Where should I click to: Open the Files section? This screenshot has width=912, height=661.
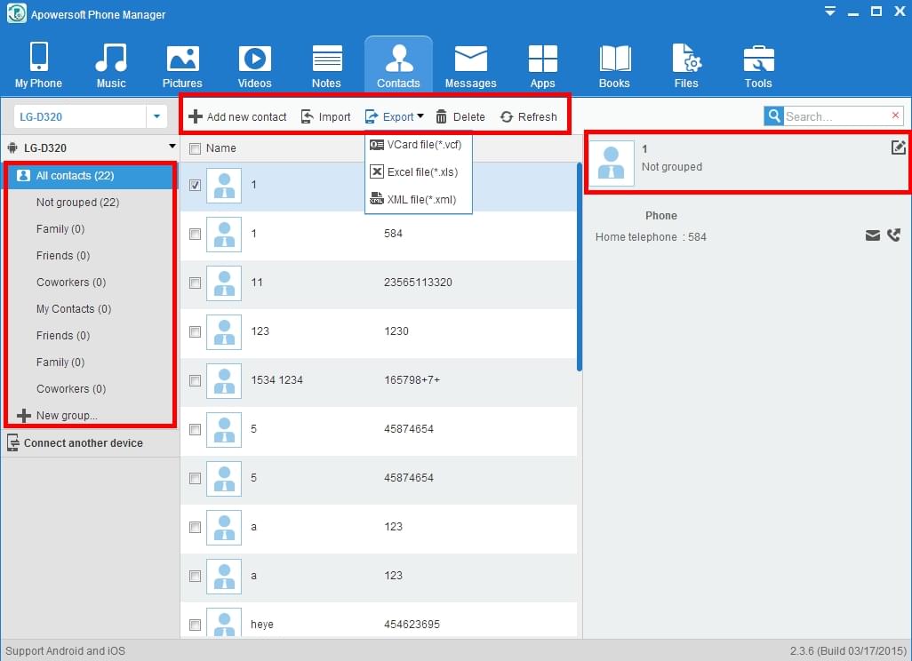(x=686, y=65)
